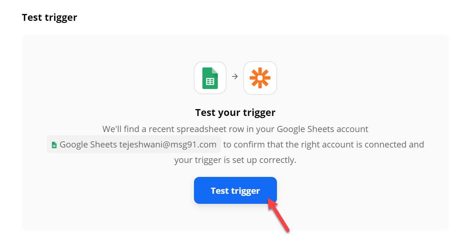Click the line starting We'll find a recent

pos(235,129)
